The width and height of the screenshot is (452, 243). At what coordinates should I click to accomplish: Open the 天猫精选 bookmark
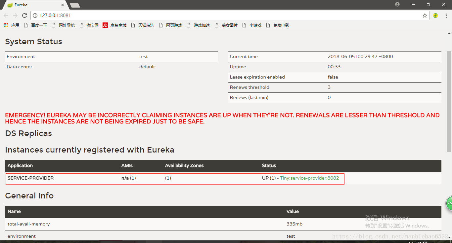(x=143, y=25)
